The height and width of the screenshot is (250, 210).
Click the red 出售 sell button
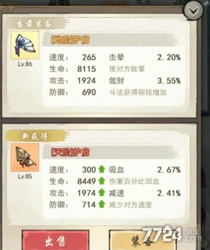55,240
